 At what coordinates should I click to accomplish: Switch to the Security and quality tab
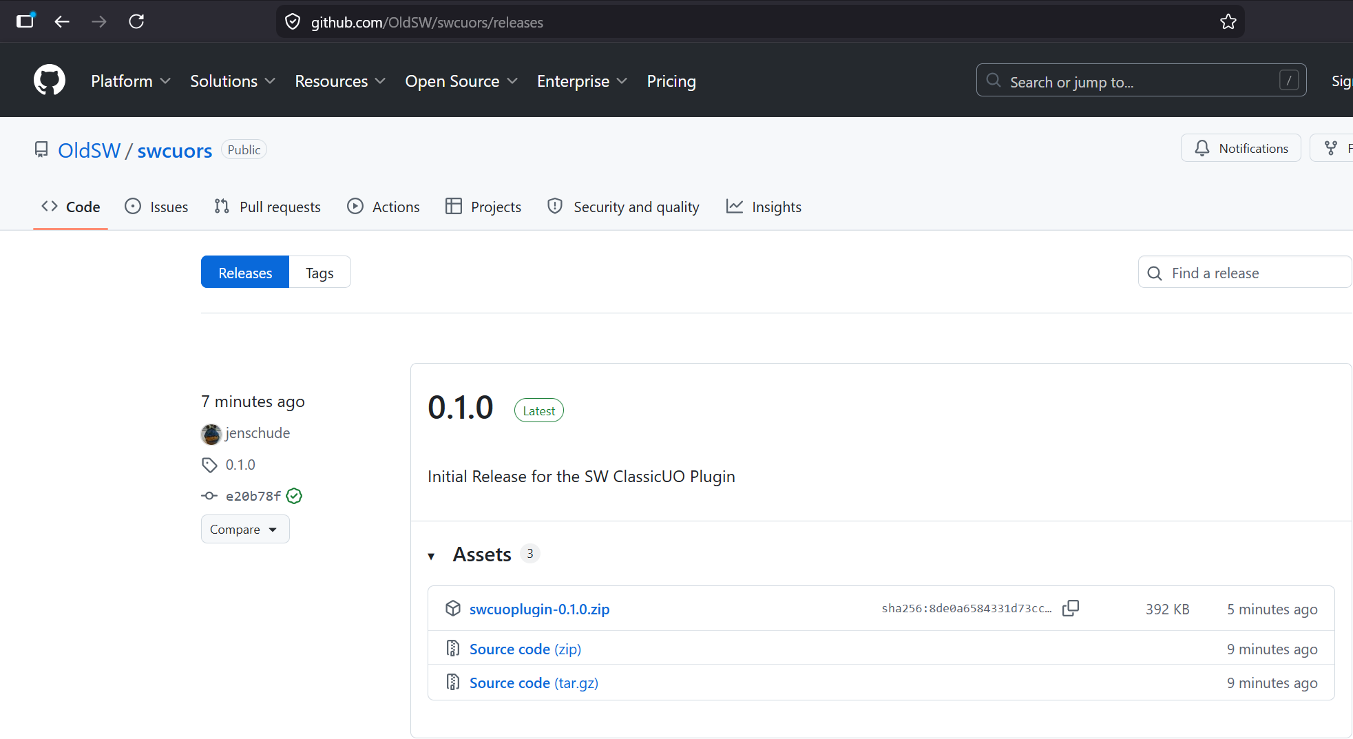click(623, 207)
